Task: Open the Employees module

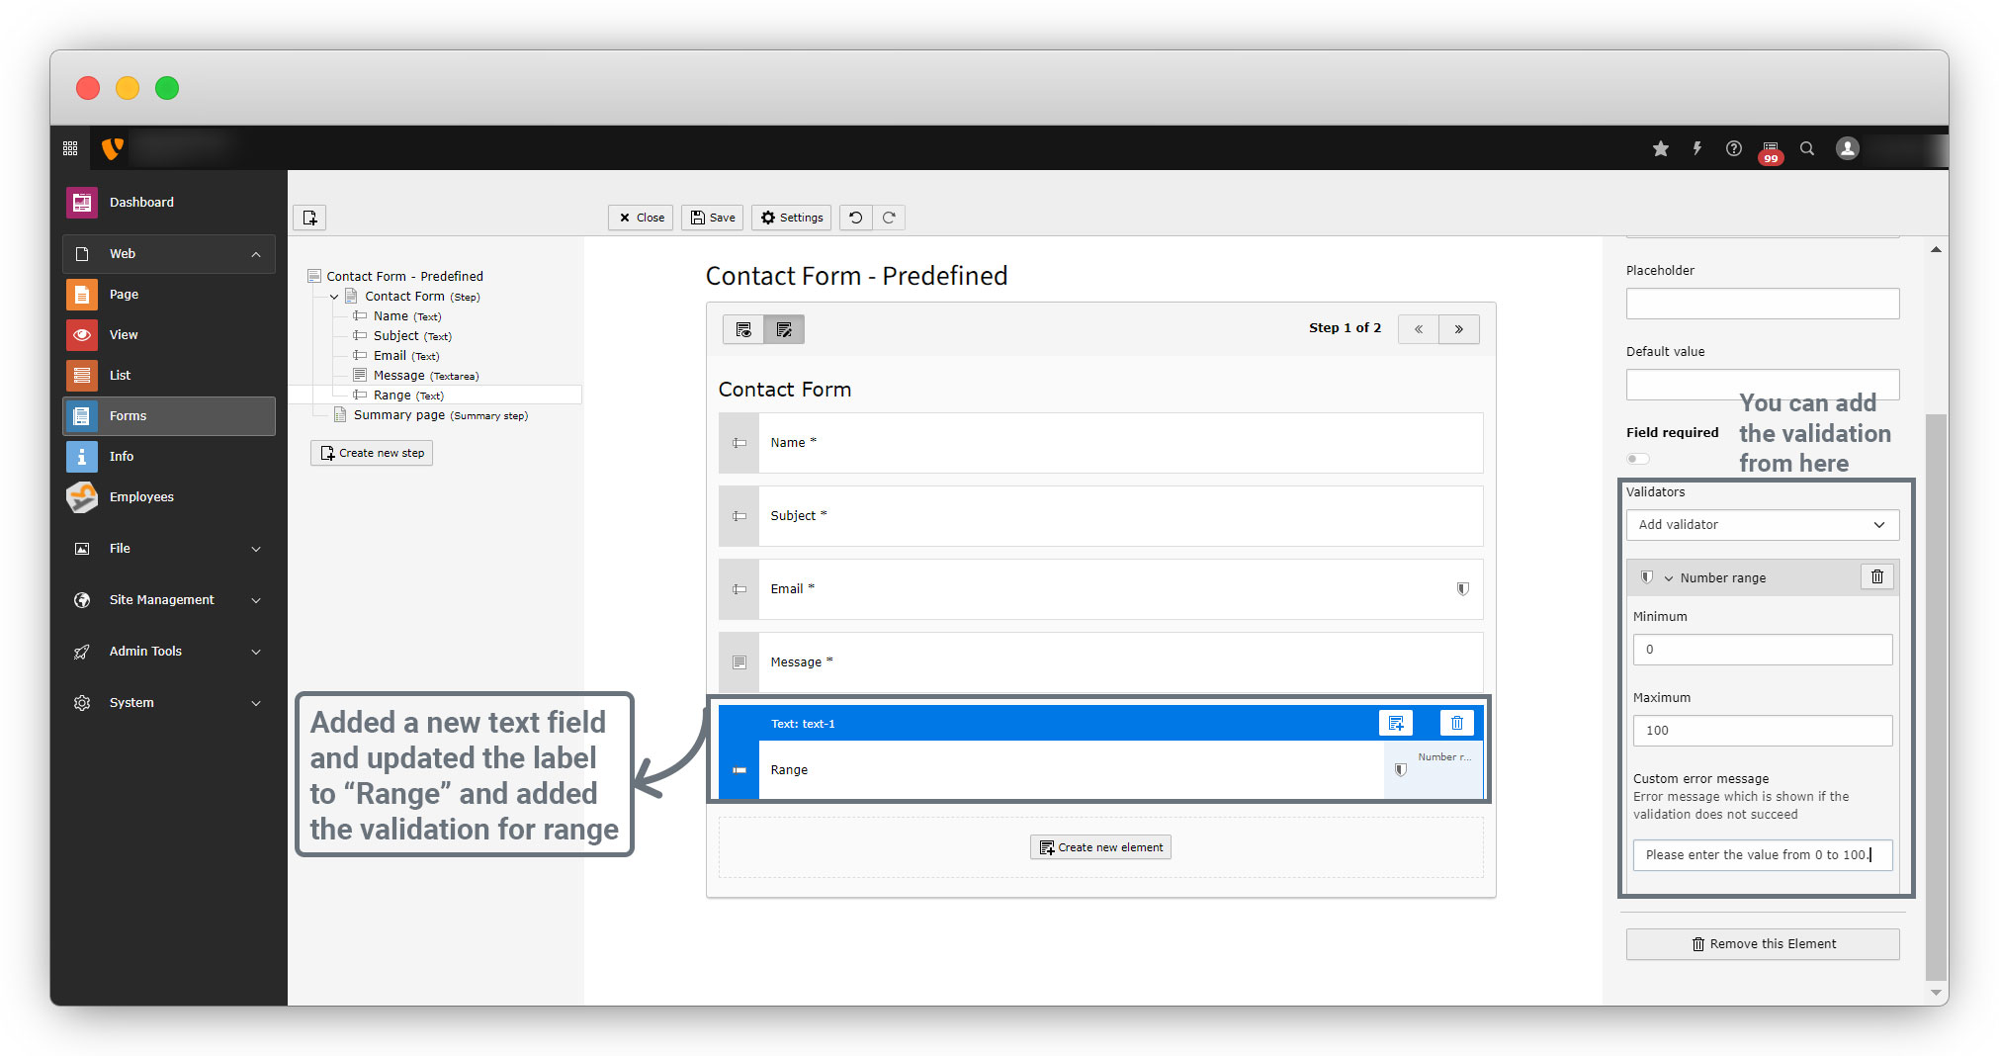Action: point(141,497)
